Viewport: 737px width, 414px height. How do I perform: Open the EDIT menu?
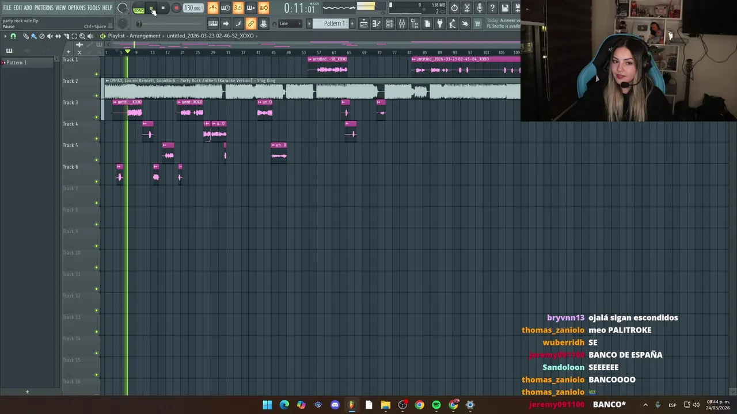click(x=18, y=8)
